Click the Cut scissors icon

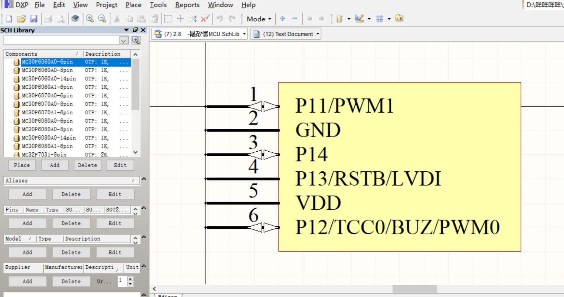pyautogui.click(x=117, y=19)
